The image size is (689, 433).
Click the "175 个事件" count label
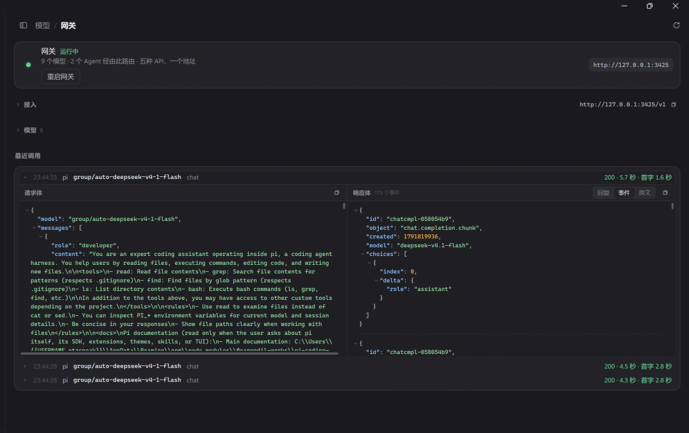(x=387, y=193)
